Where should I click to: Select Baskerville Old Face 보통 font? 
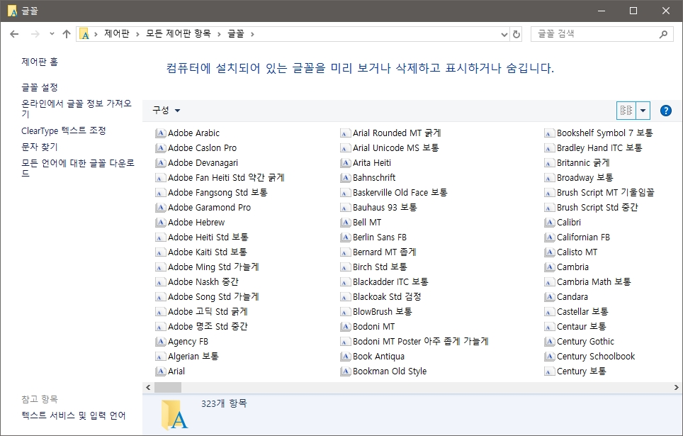click(394, 193)
